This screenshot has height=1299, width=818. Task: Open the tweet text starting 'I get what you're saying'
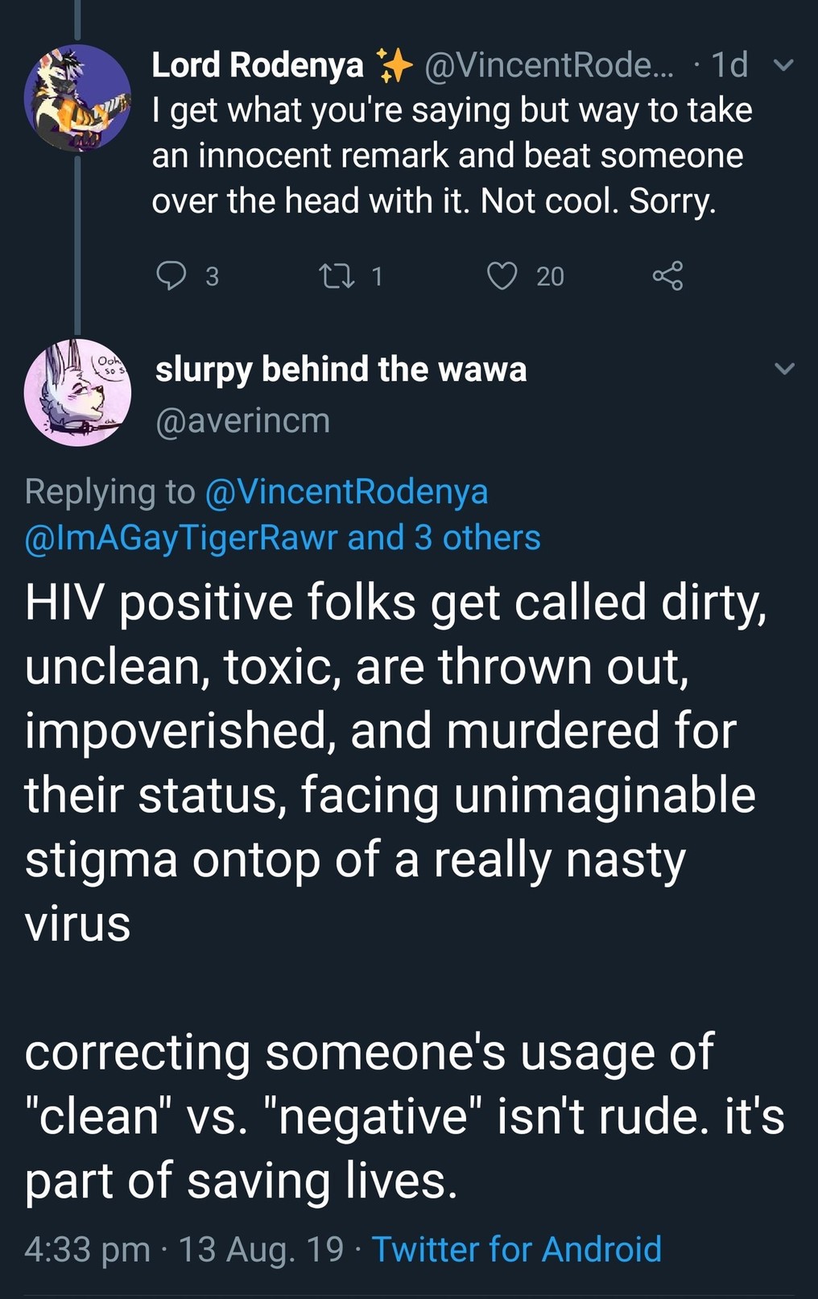click(451, 155)
